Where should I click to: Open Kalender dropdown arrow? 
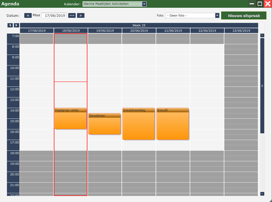(144, 4)
